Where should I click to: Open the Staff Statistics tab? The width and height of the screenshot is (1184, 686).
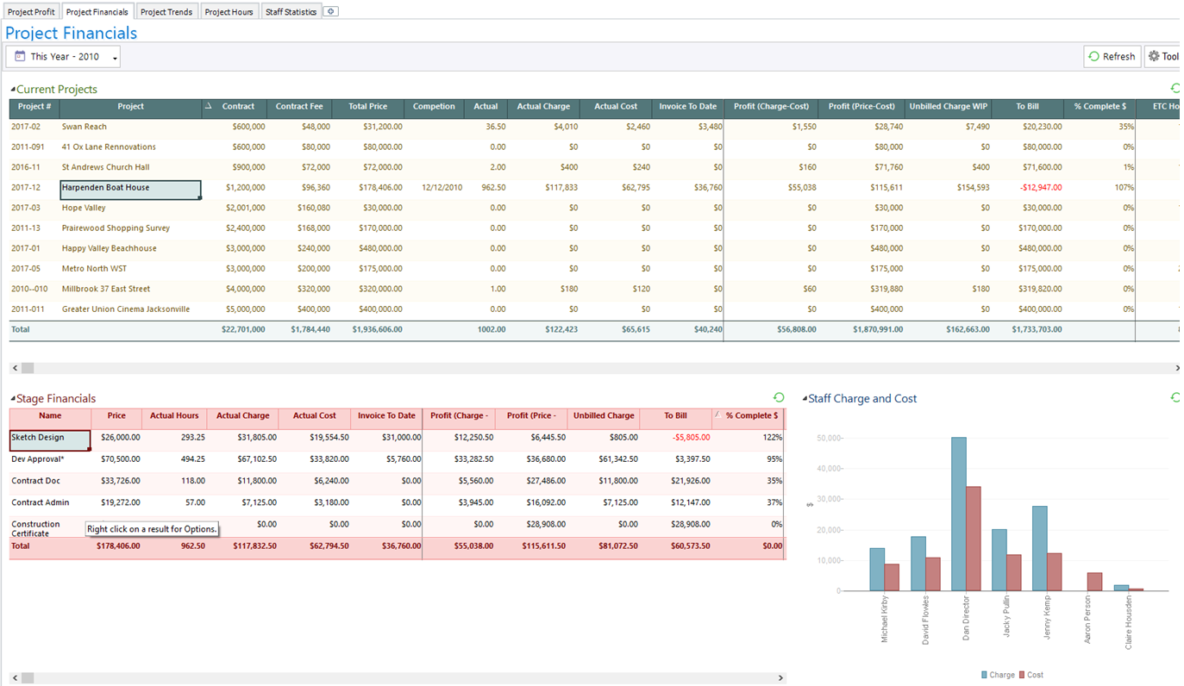[291, 11]
